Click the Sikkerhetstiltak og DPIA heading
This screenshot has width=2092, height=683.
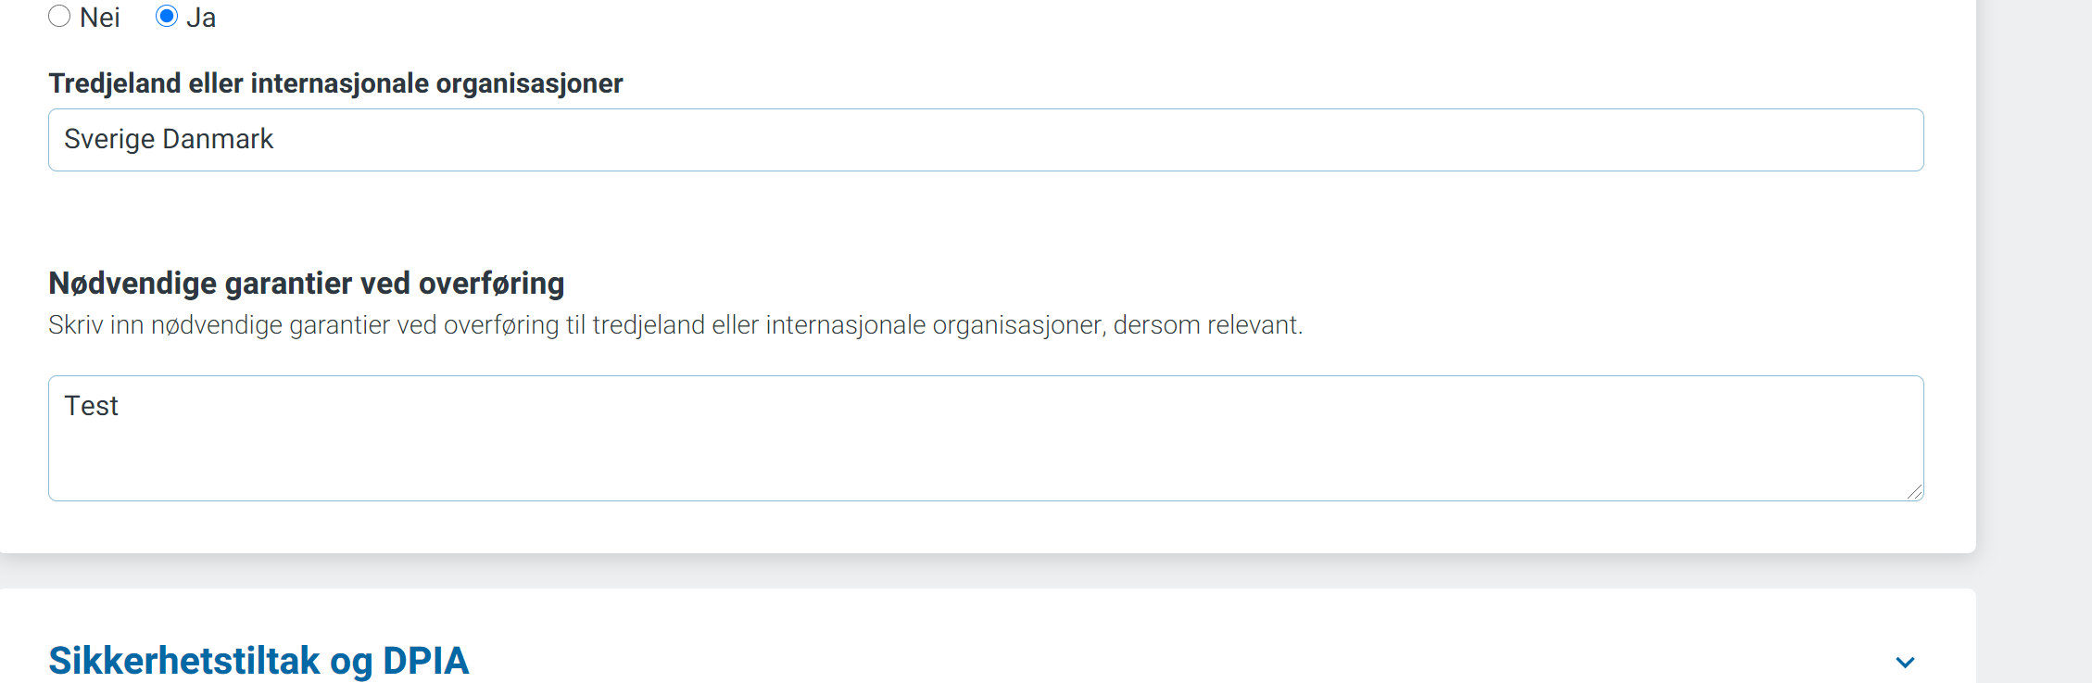pyautogui.click(x=259, y=661)
